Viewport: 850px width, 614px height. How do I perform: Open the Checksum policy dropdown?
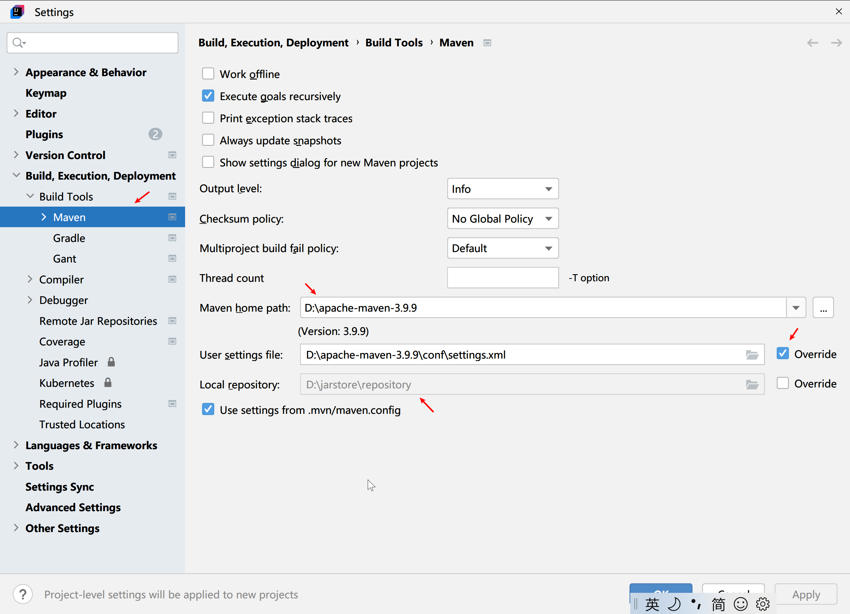(x=503, y=219)
